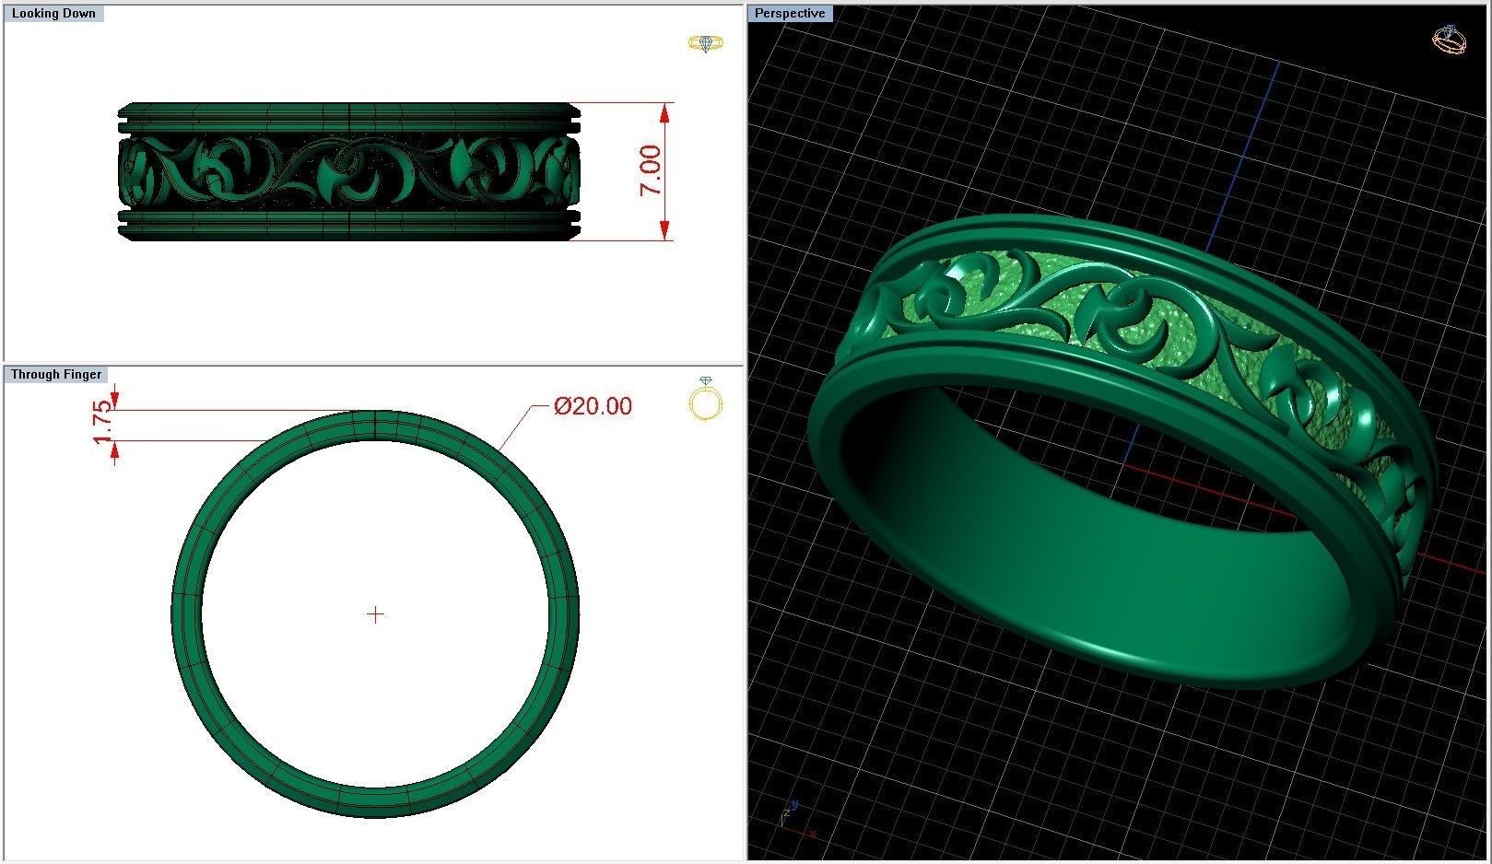Select the ring circle in Through Finger view
The image size is (1492, 864).
coord(375,613)
